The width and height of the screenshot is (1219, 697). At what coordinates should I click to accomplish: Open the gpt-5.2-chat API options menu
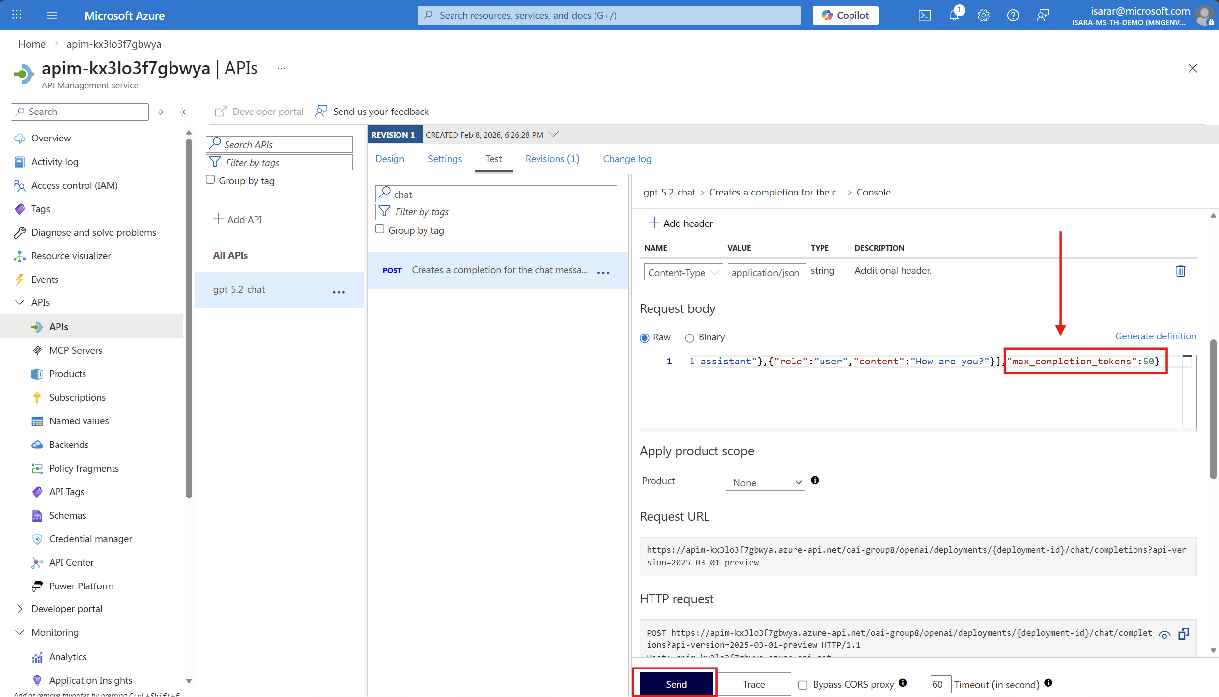click(339, 292)
